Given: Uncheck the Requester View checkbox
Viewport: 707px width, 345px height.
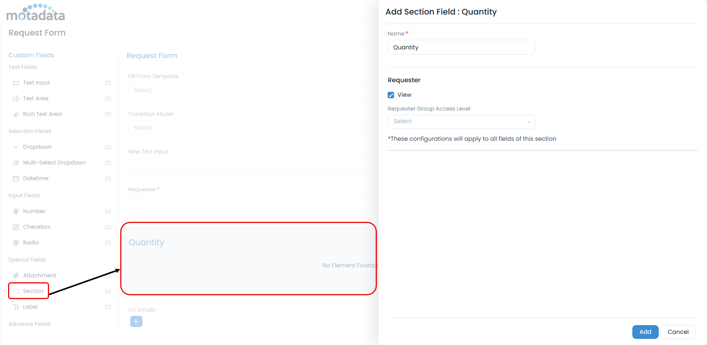Looking at the screenshot, I should point(391,95).
